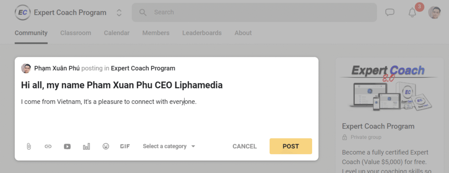Viewport: 449px width, 173px height.
Task: Open the Select a category dropdown
Action: pyautogui.click(x=169, y=146)
